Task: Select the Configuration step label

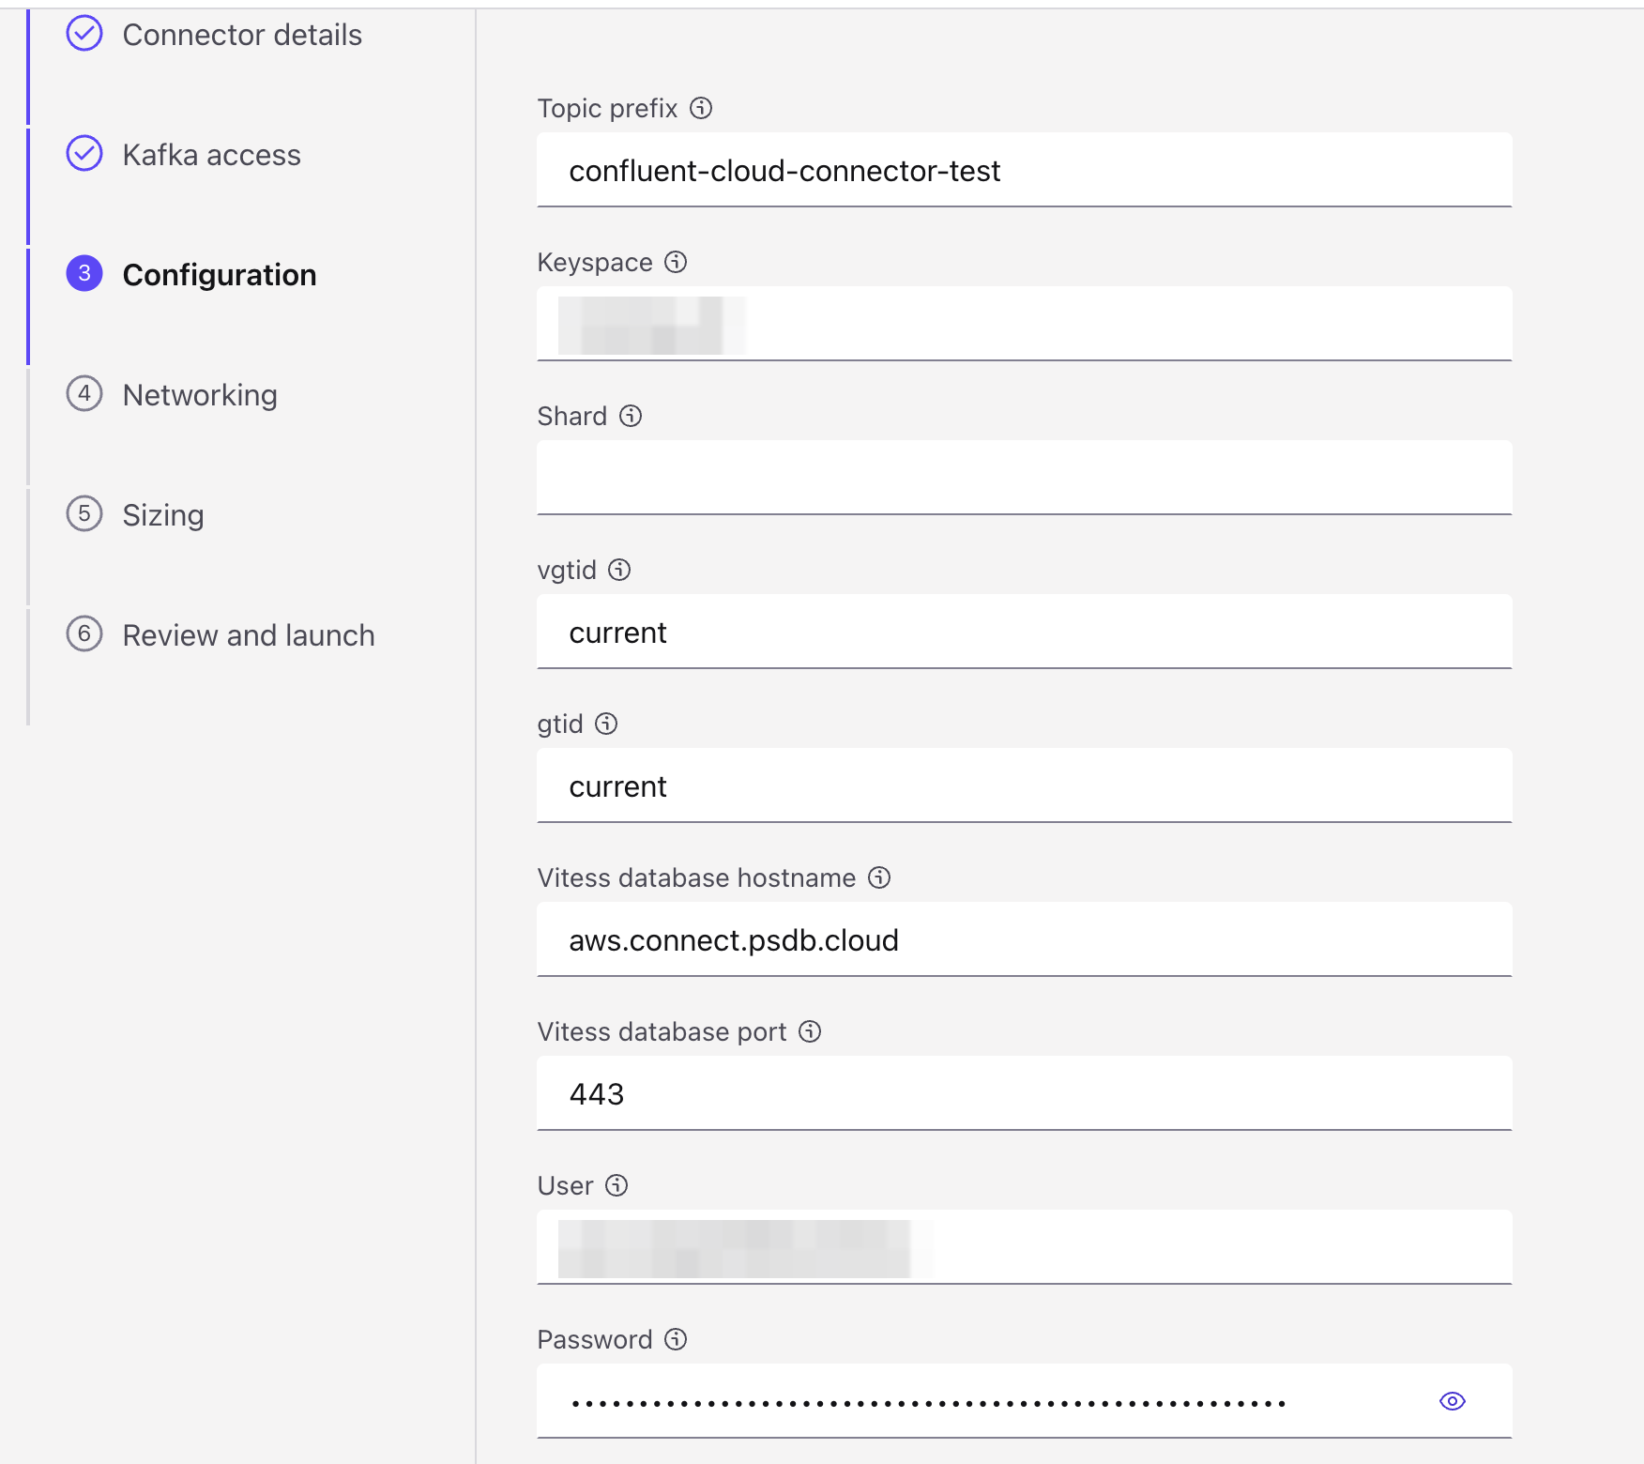Action: (x=220, y=275)
